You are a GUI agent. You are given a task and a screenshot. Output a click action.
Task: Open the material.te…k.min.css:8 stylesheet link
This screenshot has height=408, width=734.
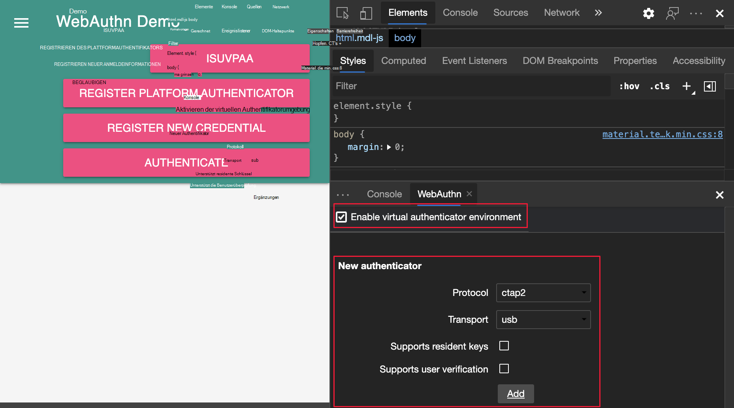click(x=662, y=134)
